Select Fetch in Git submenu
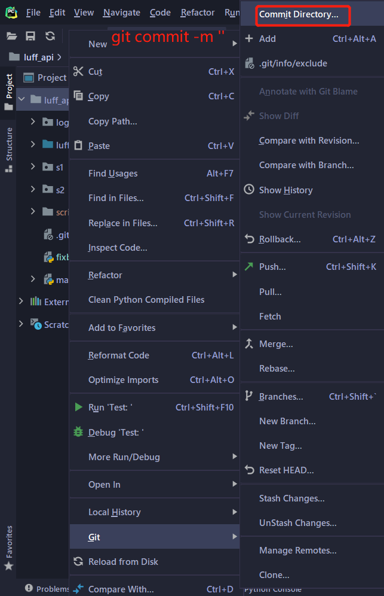Screen dimensions: 384x596 click(x=312, y=316)
